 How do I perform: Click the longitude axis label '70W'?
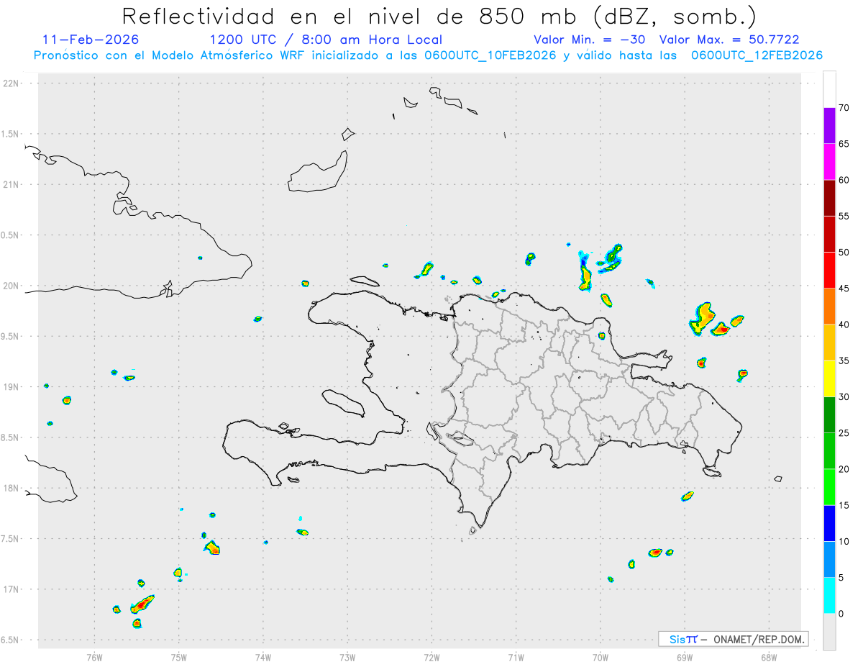[601, 656]
